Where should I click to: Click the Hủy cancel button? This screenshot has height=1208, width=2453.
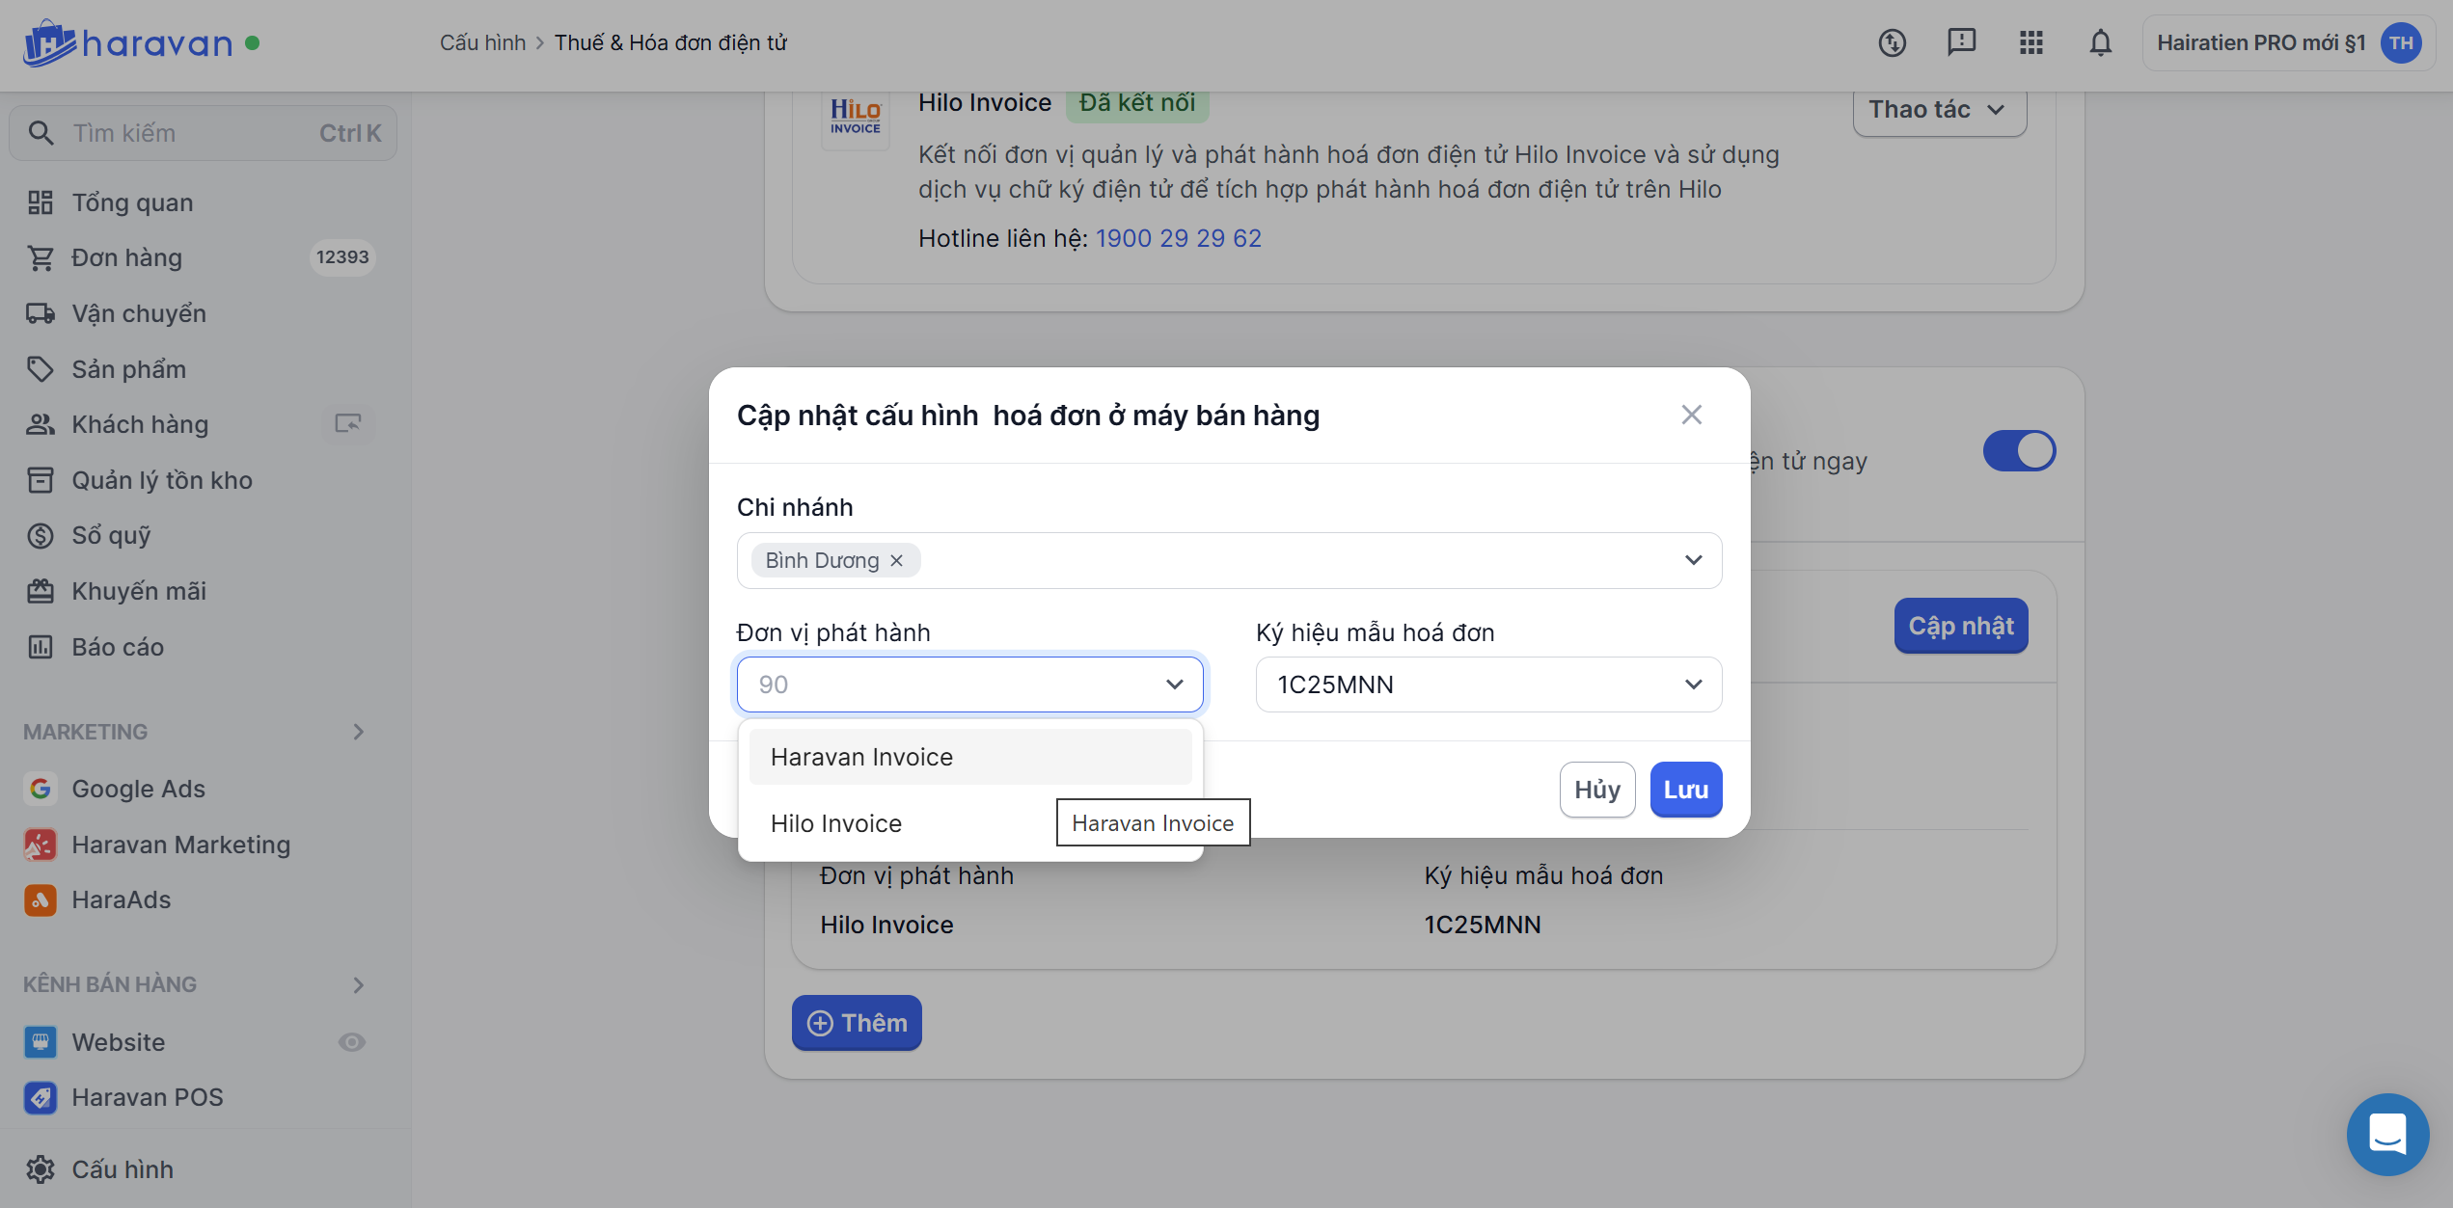(1596, 790)
